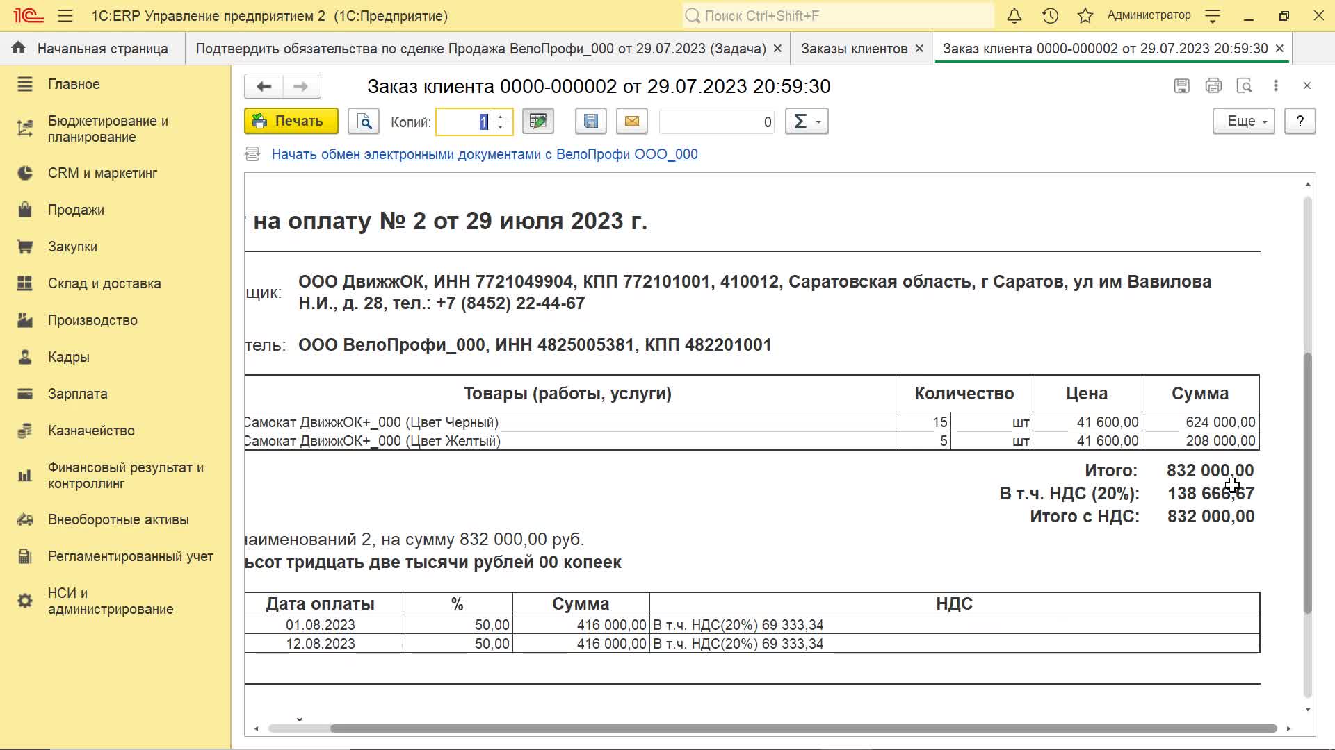Open history clock icon
The width and height of the screenshot is (1335, 750).
pyautogui.click(x=1050, y=15)
